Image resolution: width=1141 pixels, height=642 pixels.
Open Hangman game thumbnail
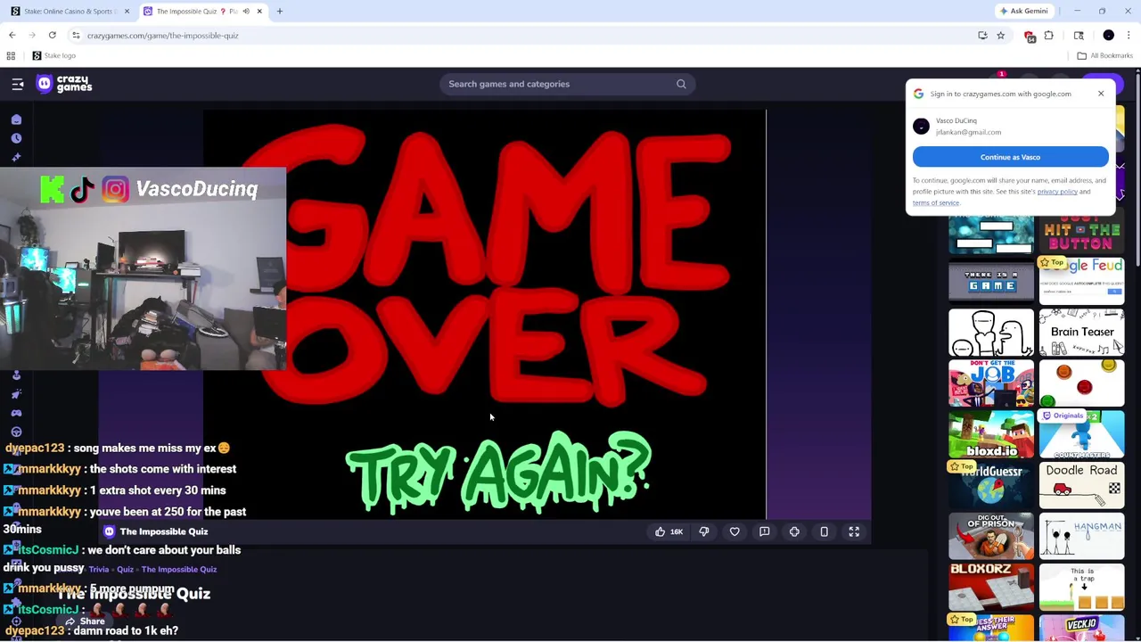pos(1082,537)
